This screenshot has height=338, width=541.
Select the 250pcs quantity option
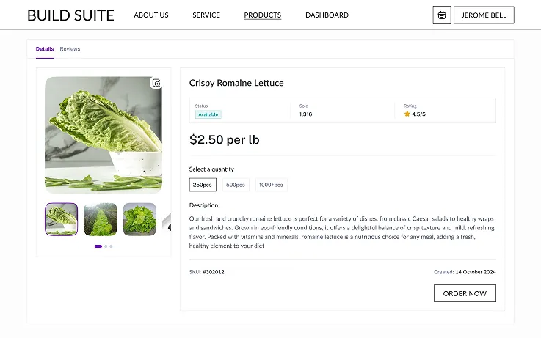tap(203, 185)
